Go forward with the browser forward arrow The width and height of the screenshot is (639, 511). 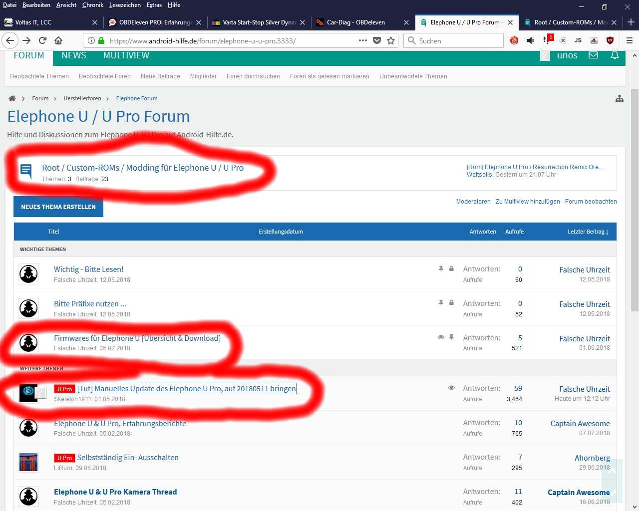tap(26, 40)
